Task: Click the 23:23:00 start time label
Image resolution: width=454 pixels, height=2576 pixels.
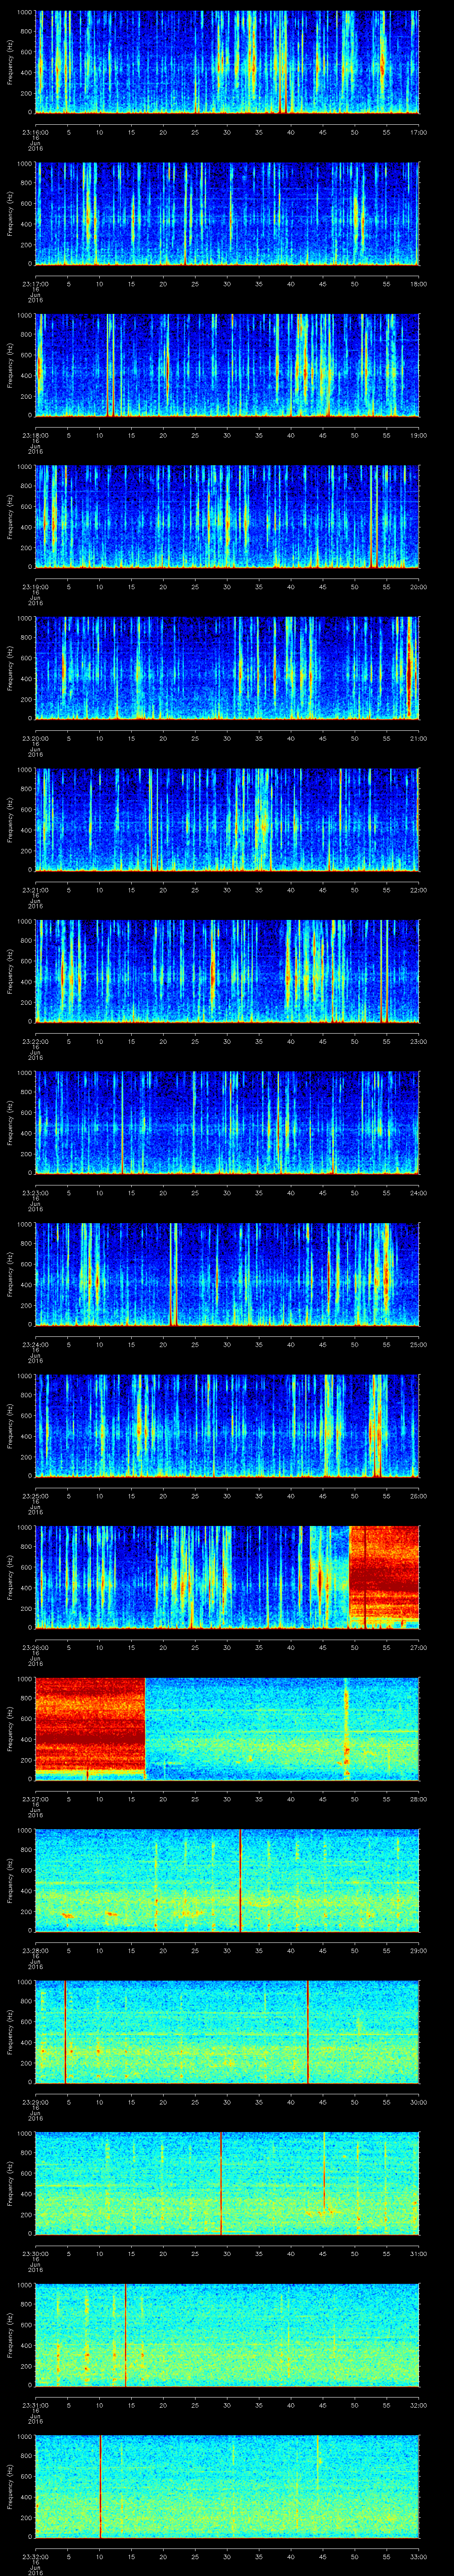Action: (35, 1193)
